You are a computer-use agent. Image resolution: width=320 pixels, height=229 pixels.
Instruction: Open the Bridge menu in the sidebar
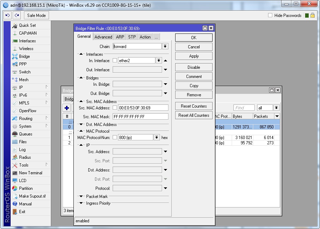click(x=24, y=56)
